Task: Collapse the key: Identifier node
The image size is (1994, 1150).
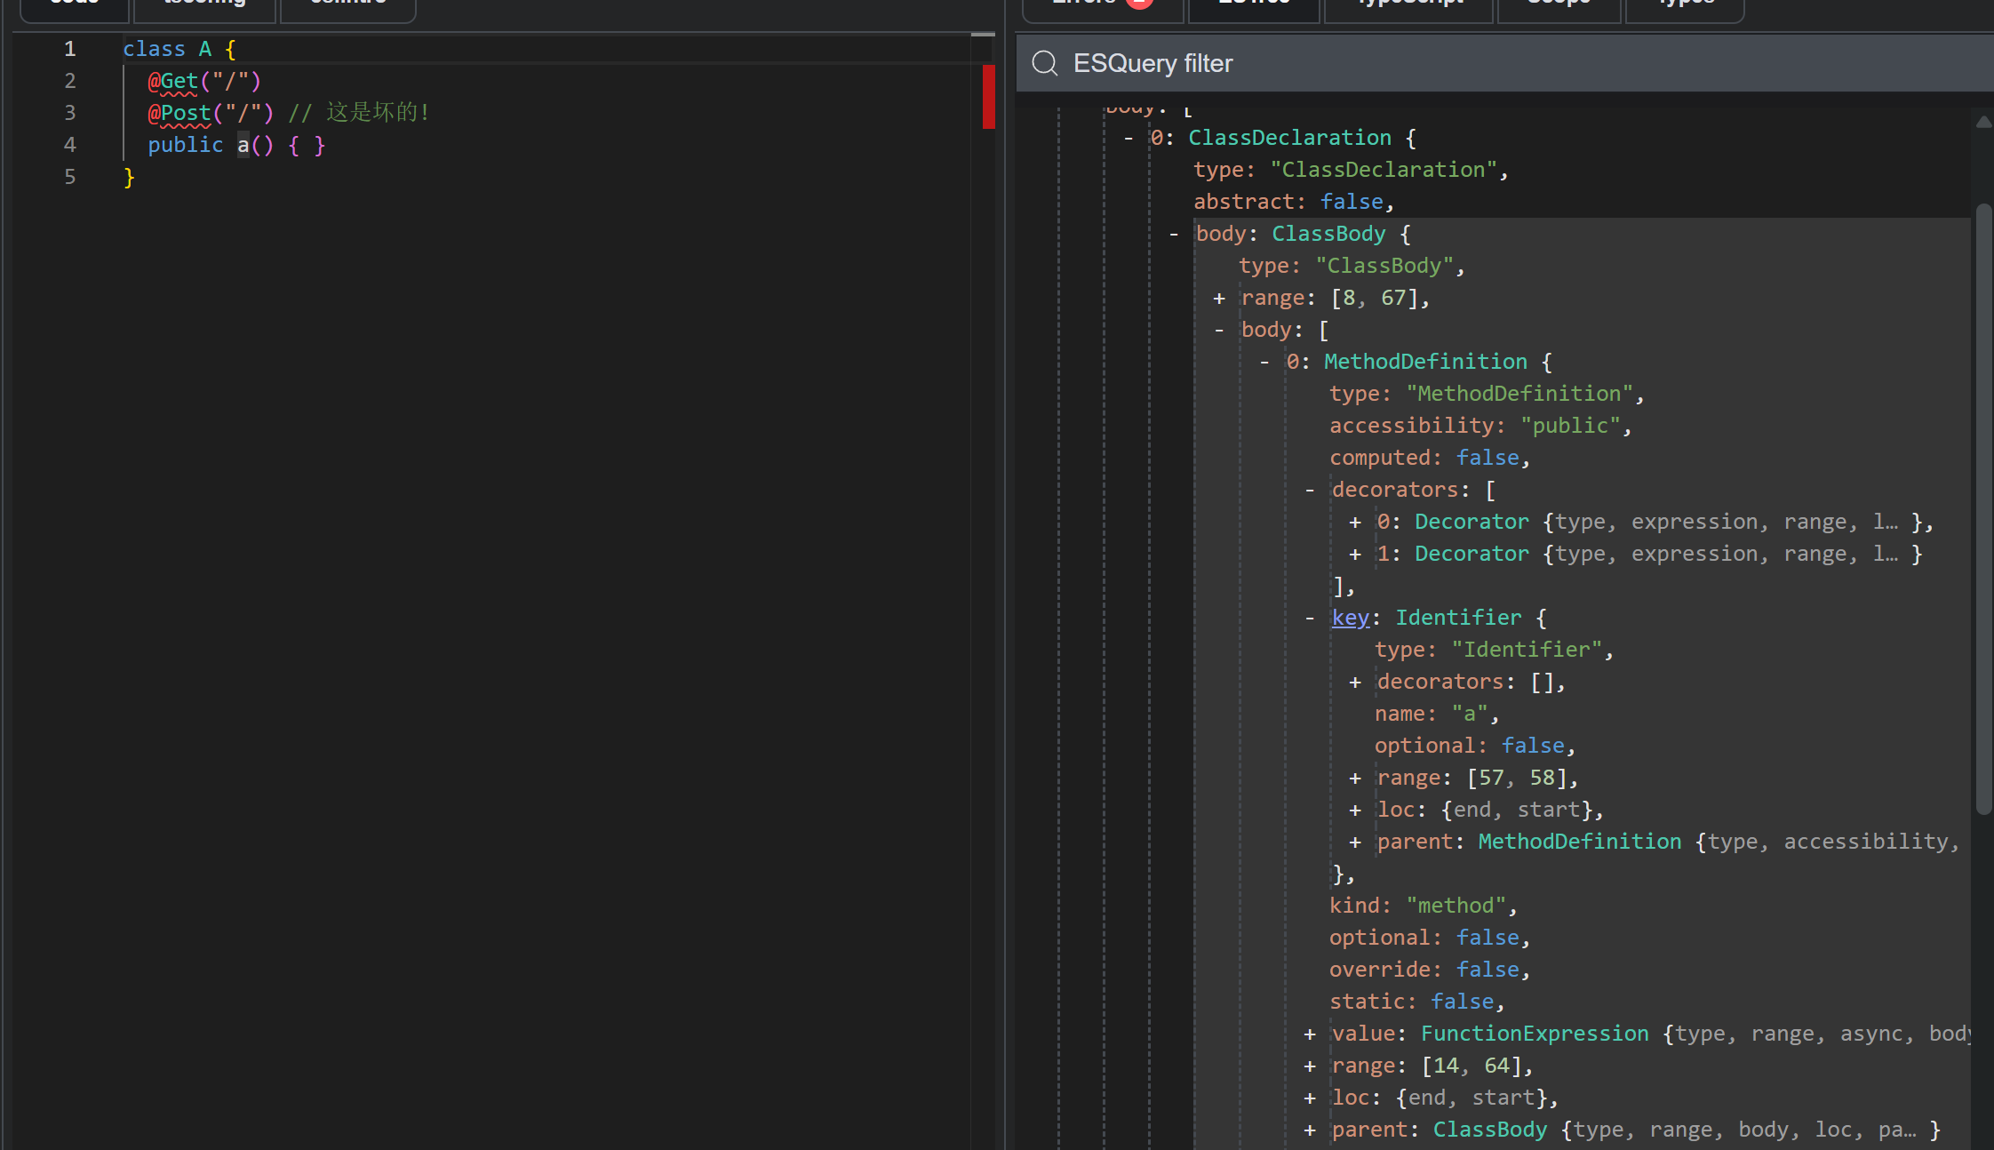Action: tap(1310, 618)
